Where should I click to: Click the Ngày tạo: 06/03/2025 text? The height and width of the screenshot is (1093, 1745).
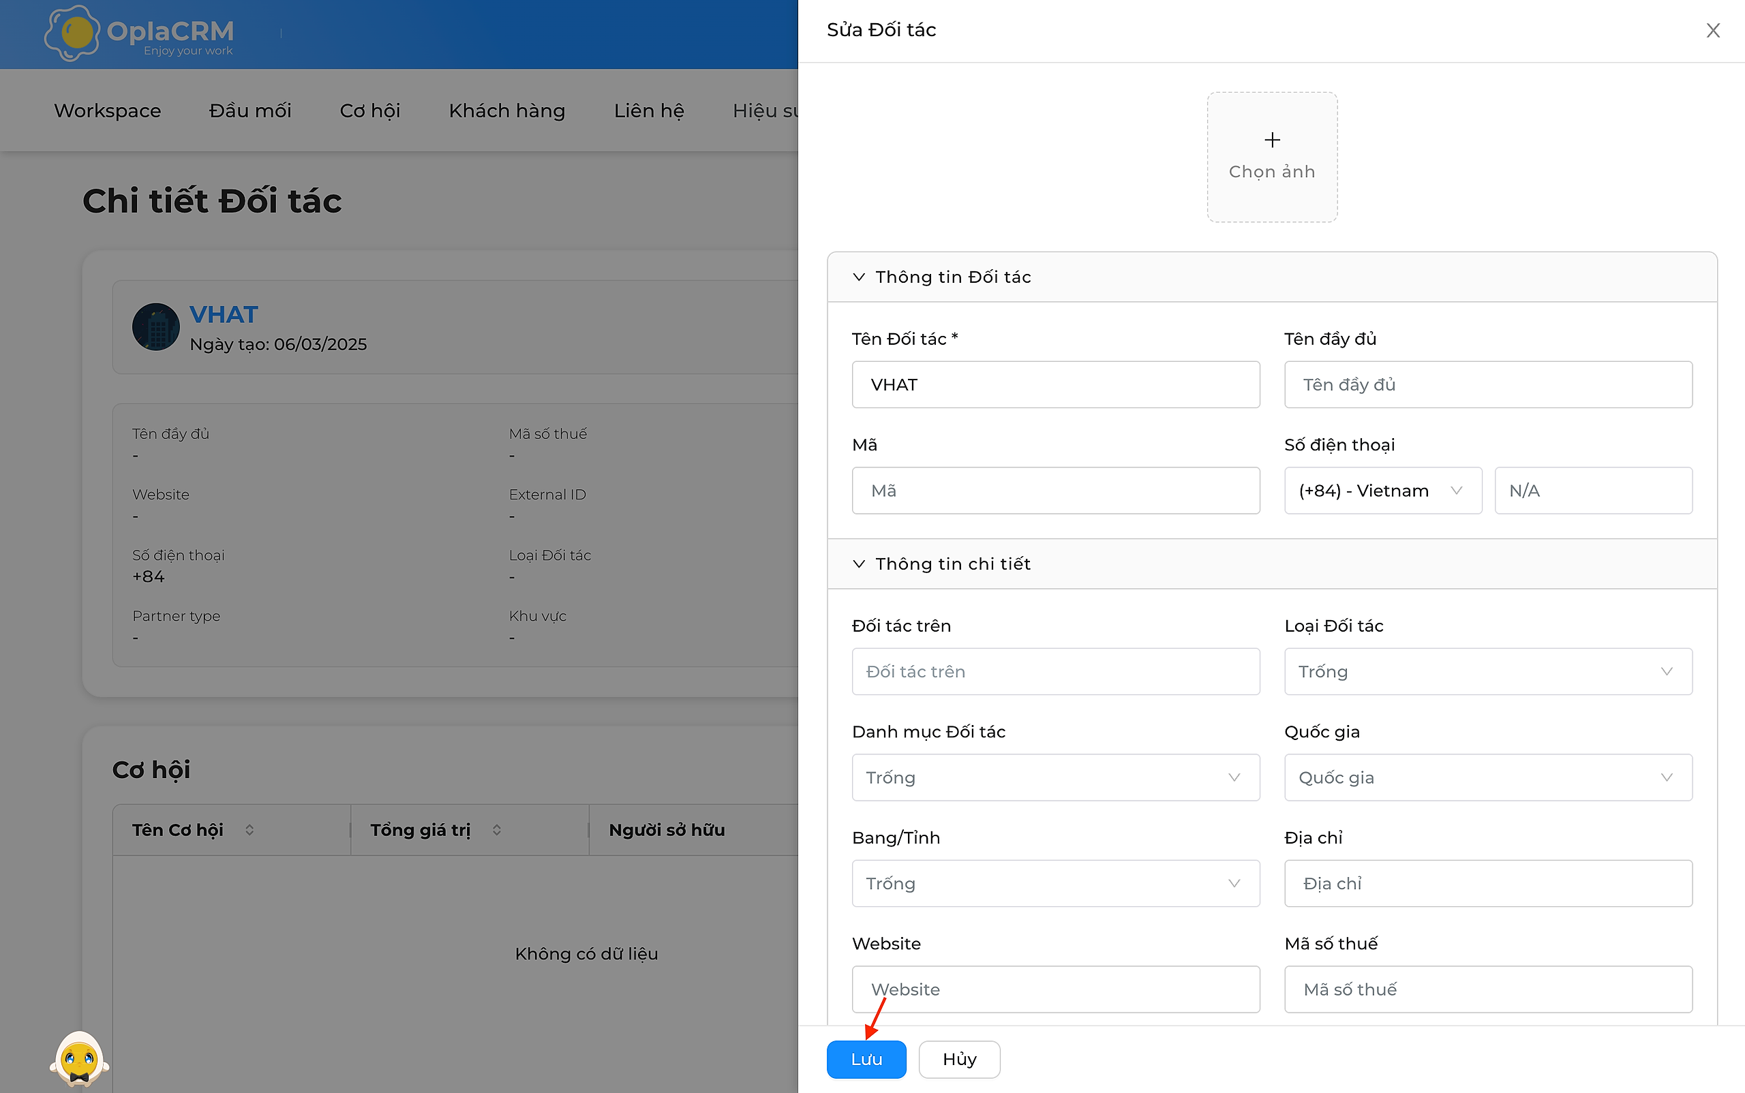click(278, 344)
